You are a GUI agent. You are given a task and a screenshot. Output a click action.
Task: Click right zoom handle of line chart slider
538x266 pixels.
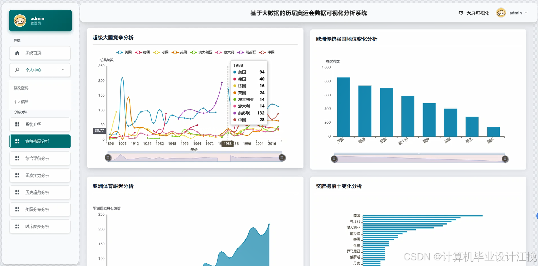[x=282, y=157]
